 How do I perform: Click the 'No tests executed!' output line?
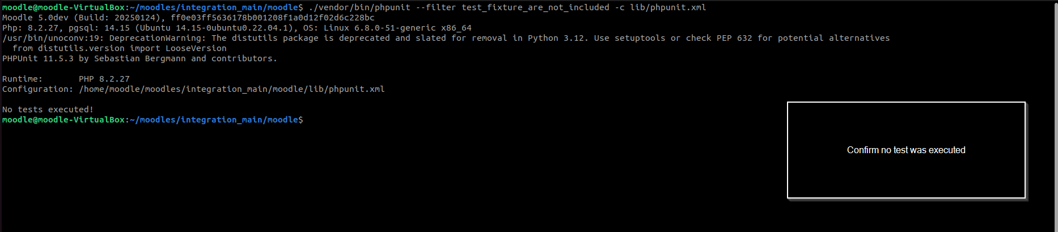point(48,109)
